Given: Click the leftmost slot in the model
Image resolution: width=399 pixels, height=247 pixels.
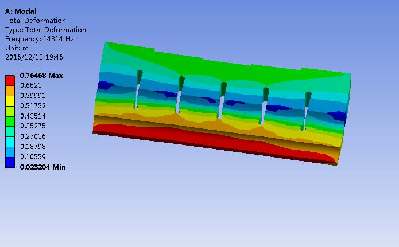Looking at the screenshot, I should (138, 89).
